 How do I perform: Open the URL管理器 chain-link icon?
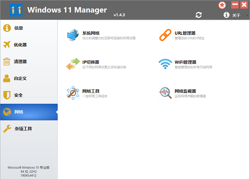pyautogui.click(x=165, y=34)
